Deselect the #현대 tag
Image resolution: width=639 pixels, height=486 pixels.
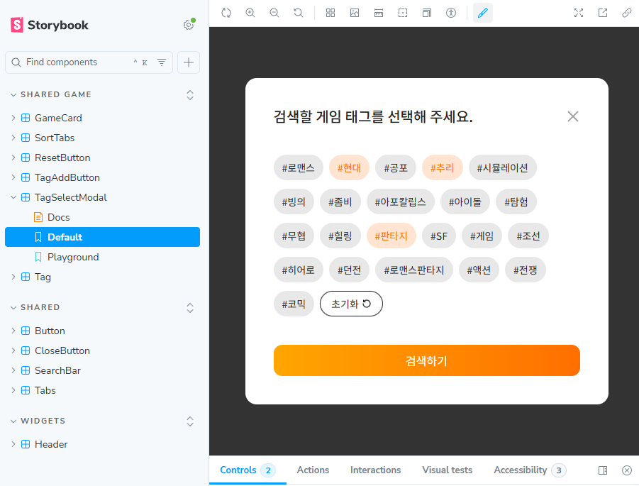click(x=349, y=167)
